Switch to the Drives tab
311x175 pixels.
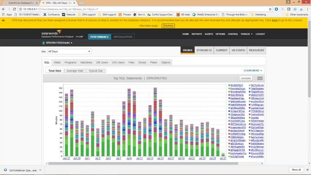point(142,62)
